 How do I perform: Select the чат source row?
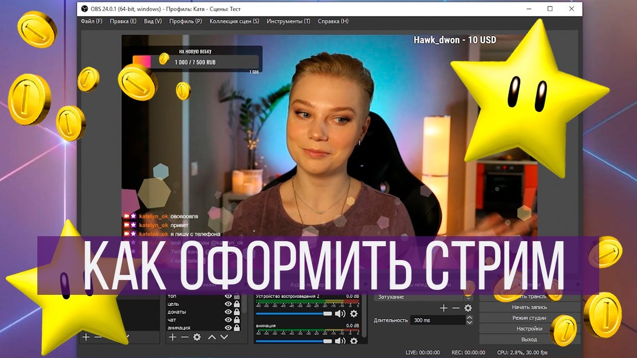[x=204, y=320]
